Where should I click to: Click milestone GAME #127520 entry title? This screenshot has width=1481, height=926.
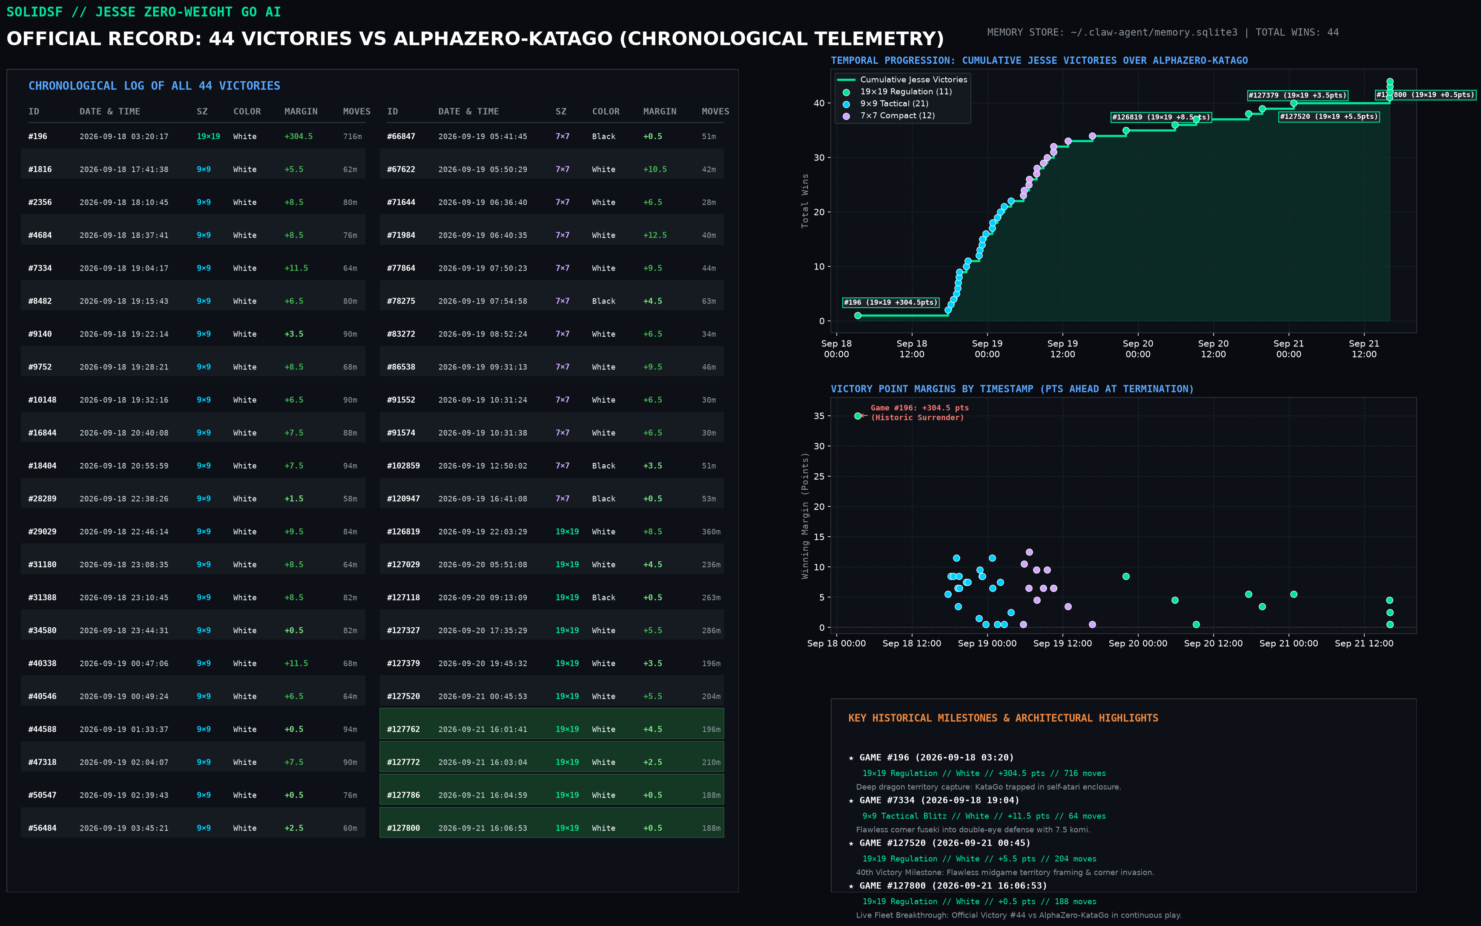945,843
